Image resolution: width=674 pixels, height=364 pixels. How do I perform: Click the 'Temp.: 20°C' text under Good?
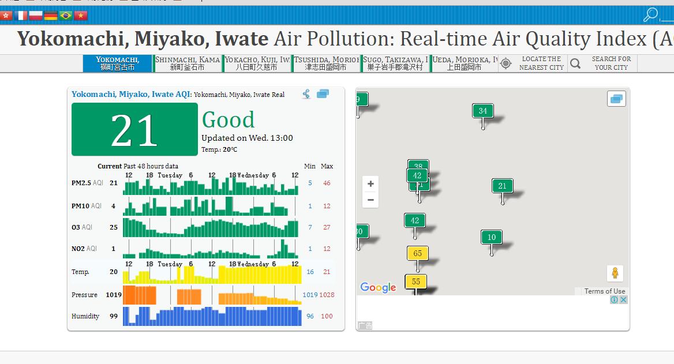[219, 149]
